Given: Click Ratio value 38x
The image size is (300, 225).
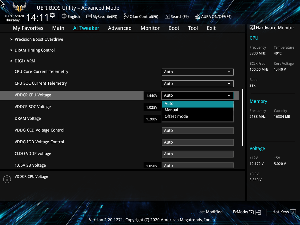Looking at the screenshot, I should (252, 86).
